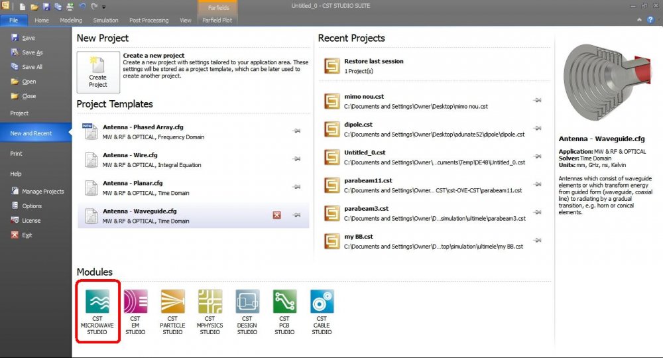The width and height of the screenshot is (663, 358).
Task: Pin the Antenna Waveguide template
Action: point(297,215)
